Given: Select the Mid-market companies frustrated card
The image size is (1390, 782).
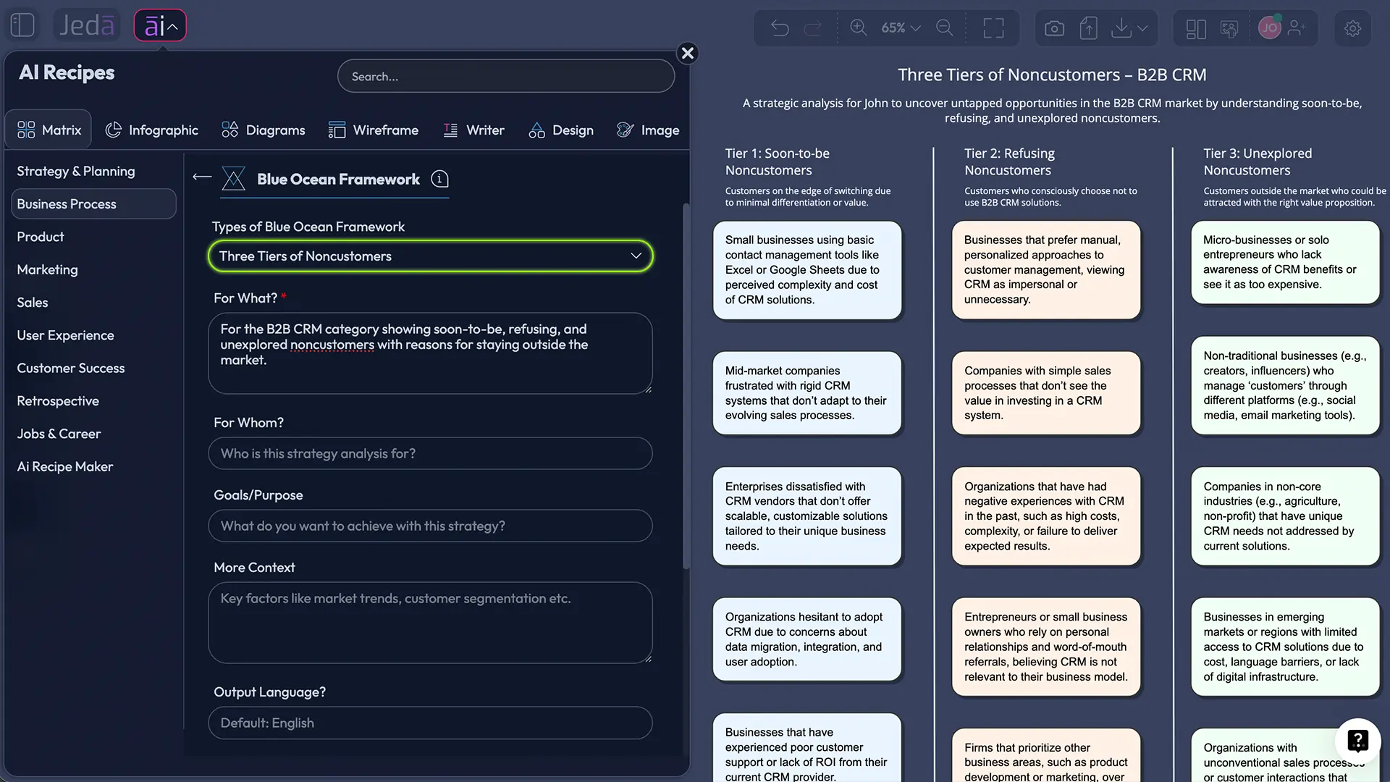Looking at the screenshot, I should 807,393.
